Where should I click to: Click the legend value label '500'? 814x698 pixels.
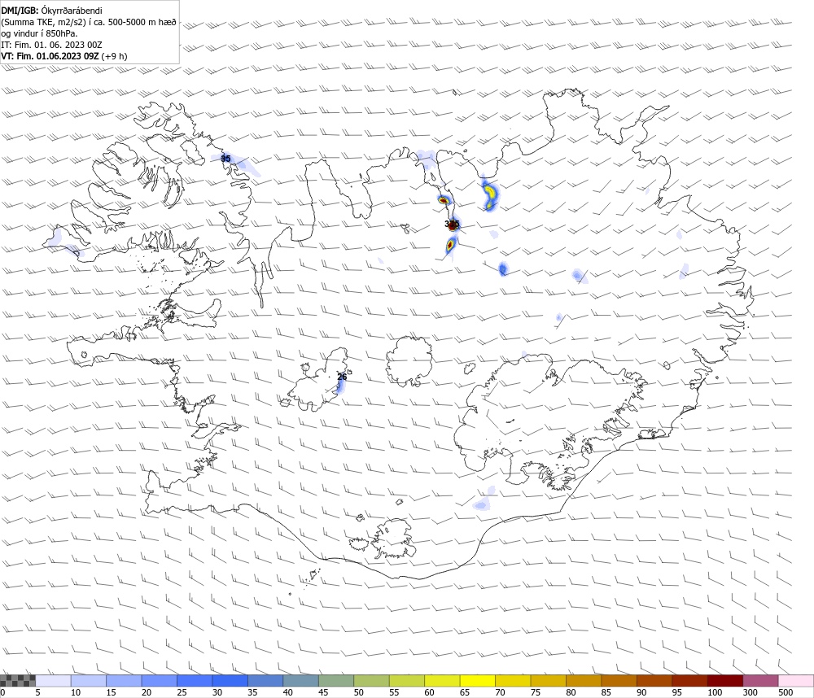point(786,692)
